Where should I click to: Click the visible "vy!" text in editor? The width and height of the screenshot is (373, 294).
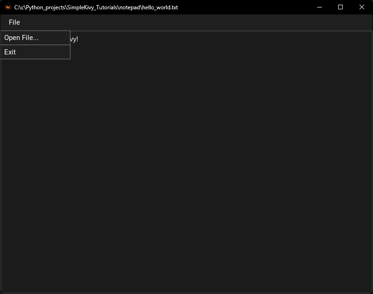pos(73,39)
